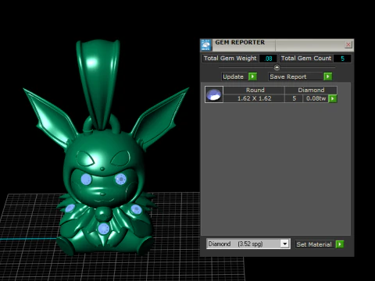Click the Diamond material cell
The height and width of the screenshot is (281, 375).
point(311,90)
